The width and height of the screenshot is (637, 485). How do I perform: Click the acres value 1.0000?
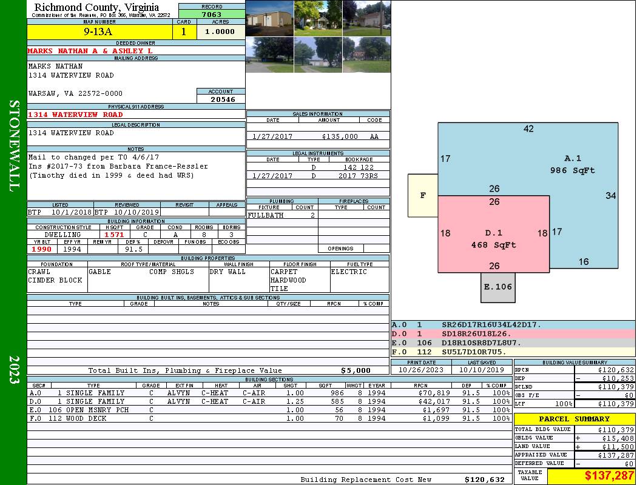click(220, 32)
